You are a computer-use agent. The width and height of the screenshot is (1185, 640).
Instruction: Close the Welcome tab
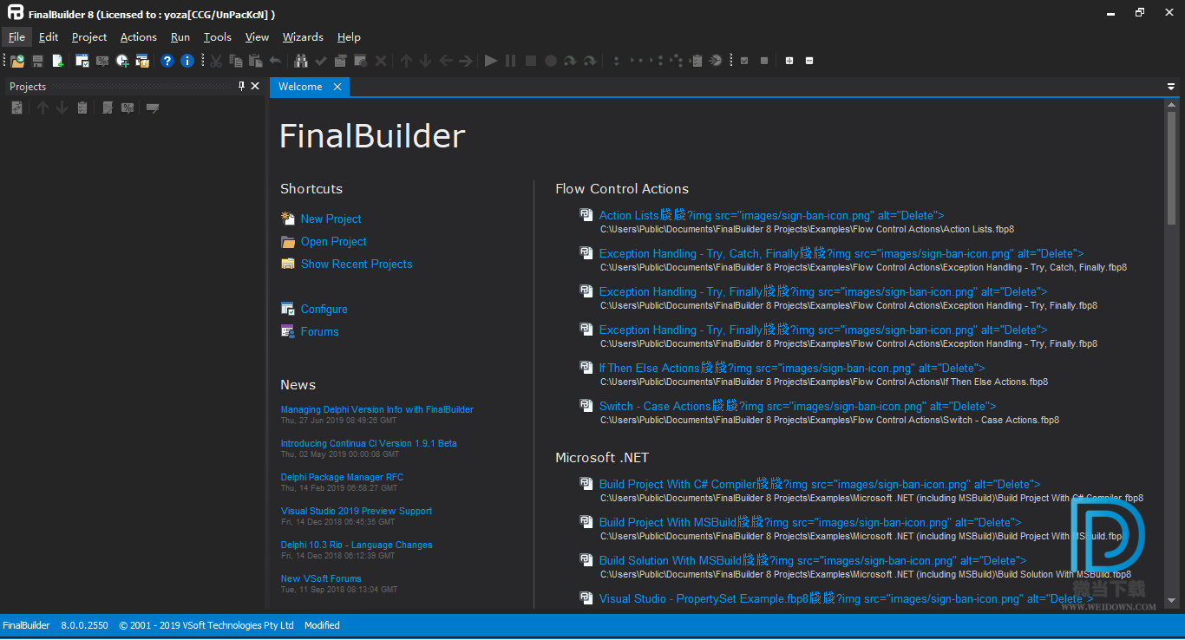point(337,87)
